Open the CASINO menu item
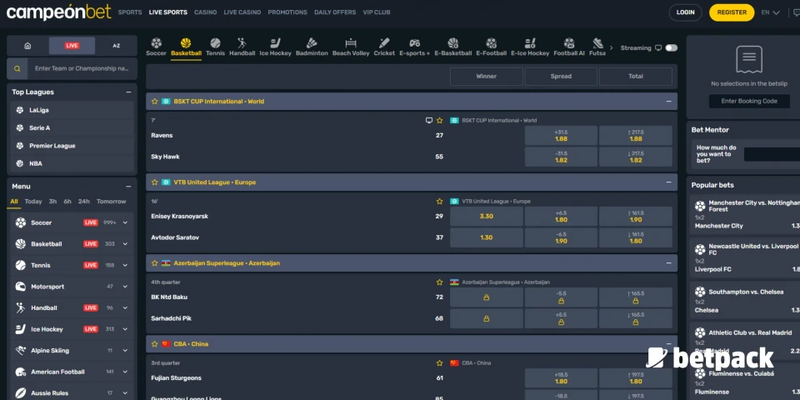Image resolution: width=800 pixels, height=400 pixels. [205, 12]
